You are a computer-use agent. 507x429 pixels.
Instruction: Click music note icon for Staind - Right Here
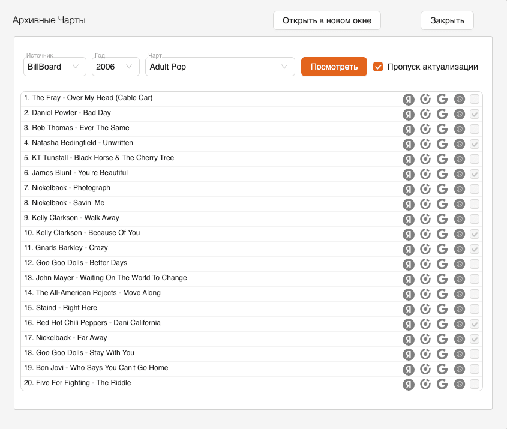coord(425,309)
